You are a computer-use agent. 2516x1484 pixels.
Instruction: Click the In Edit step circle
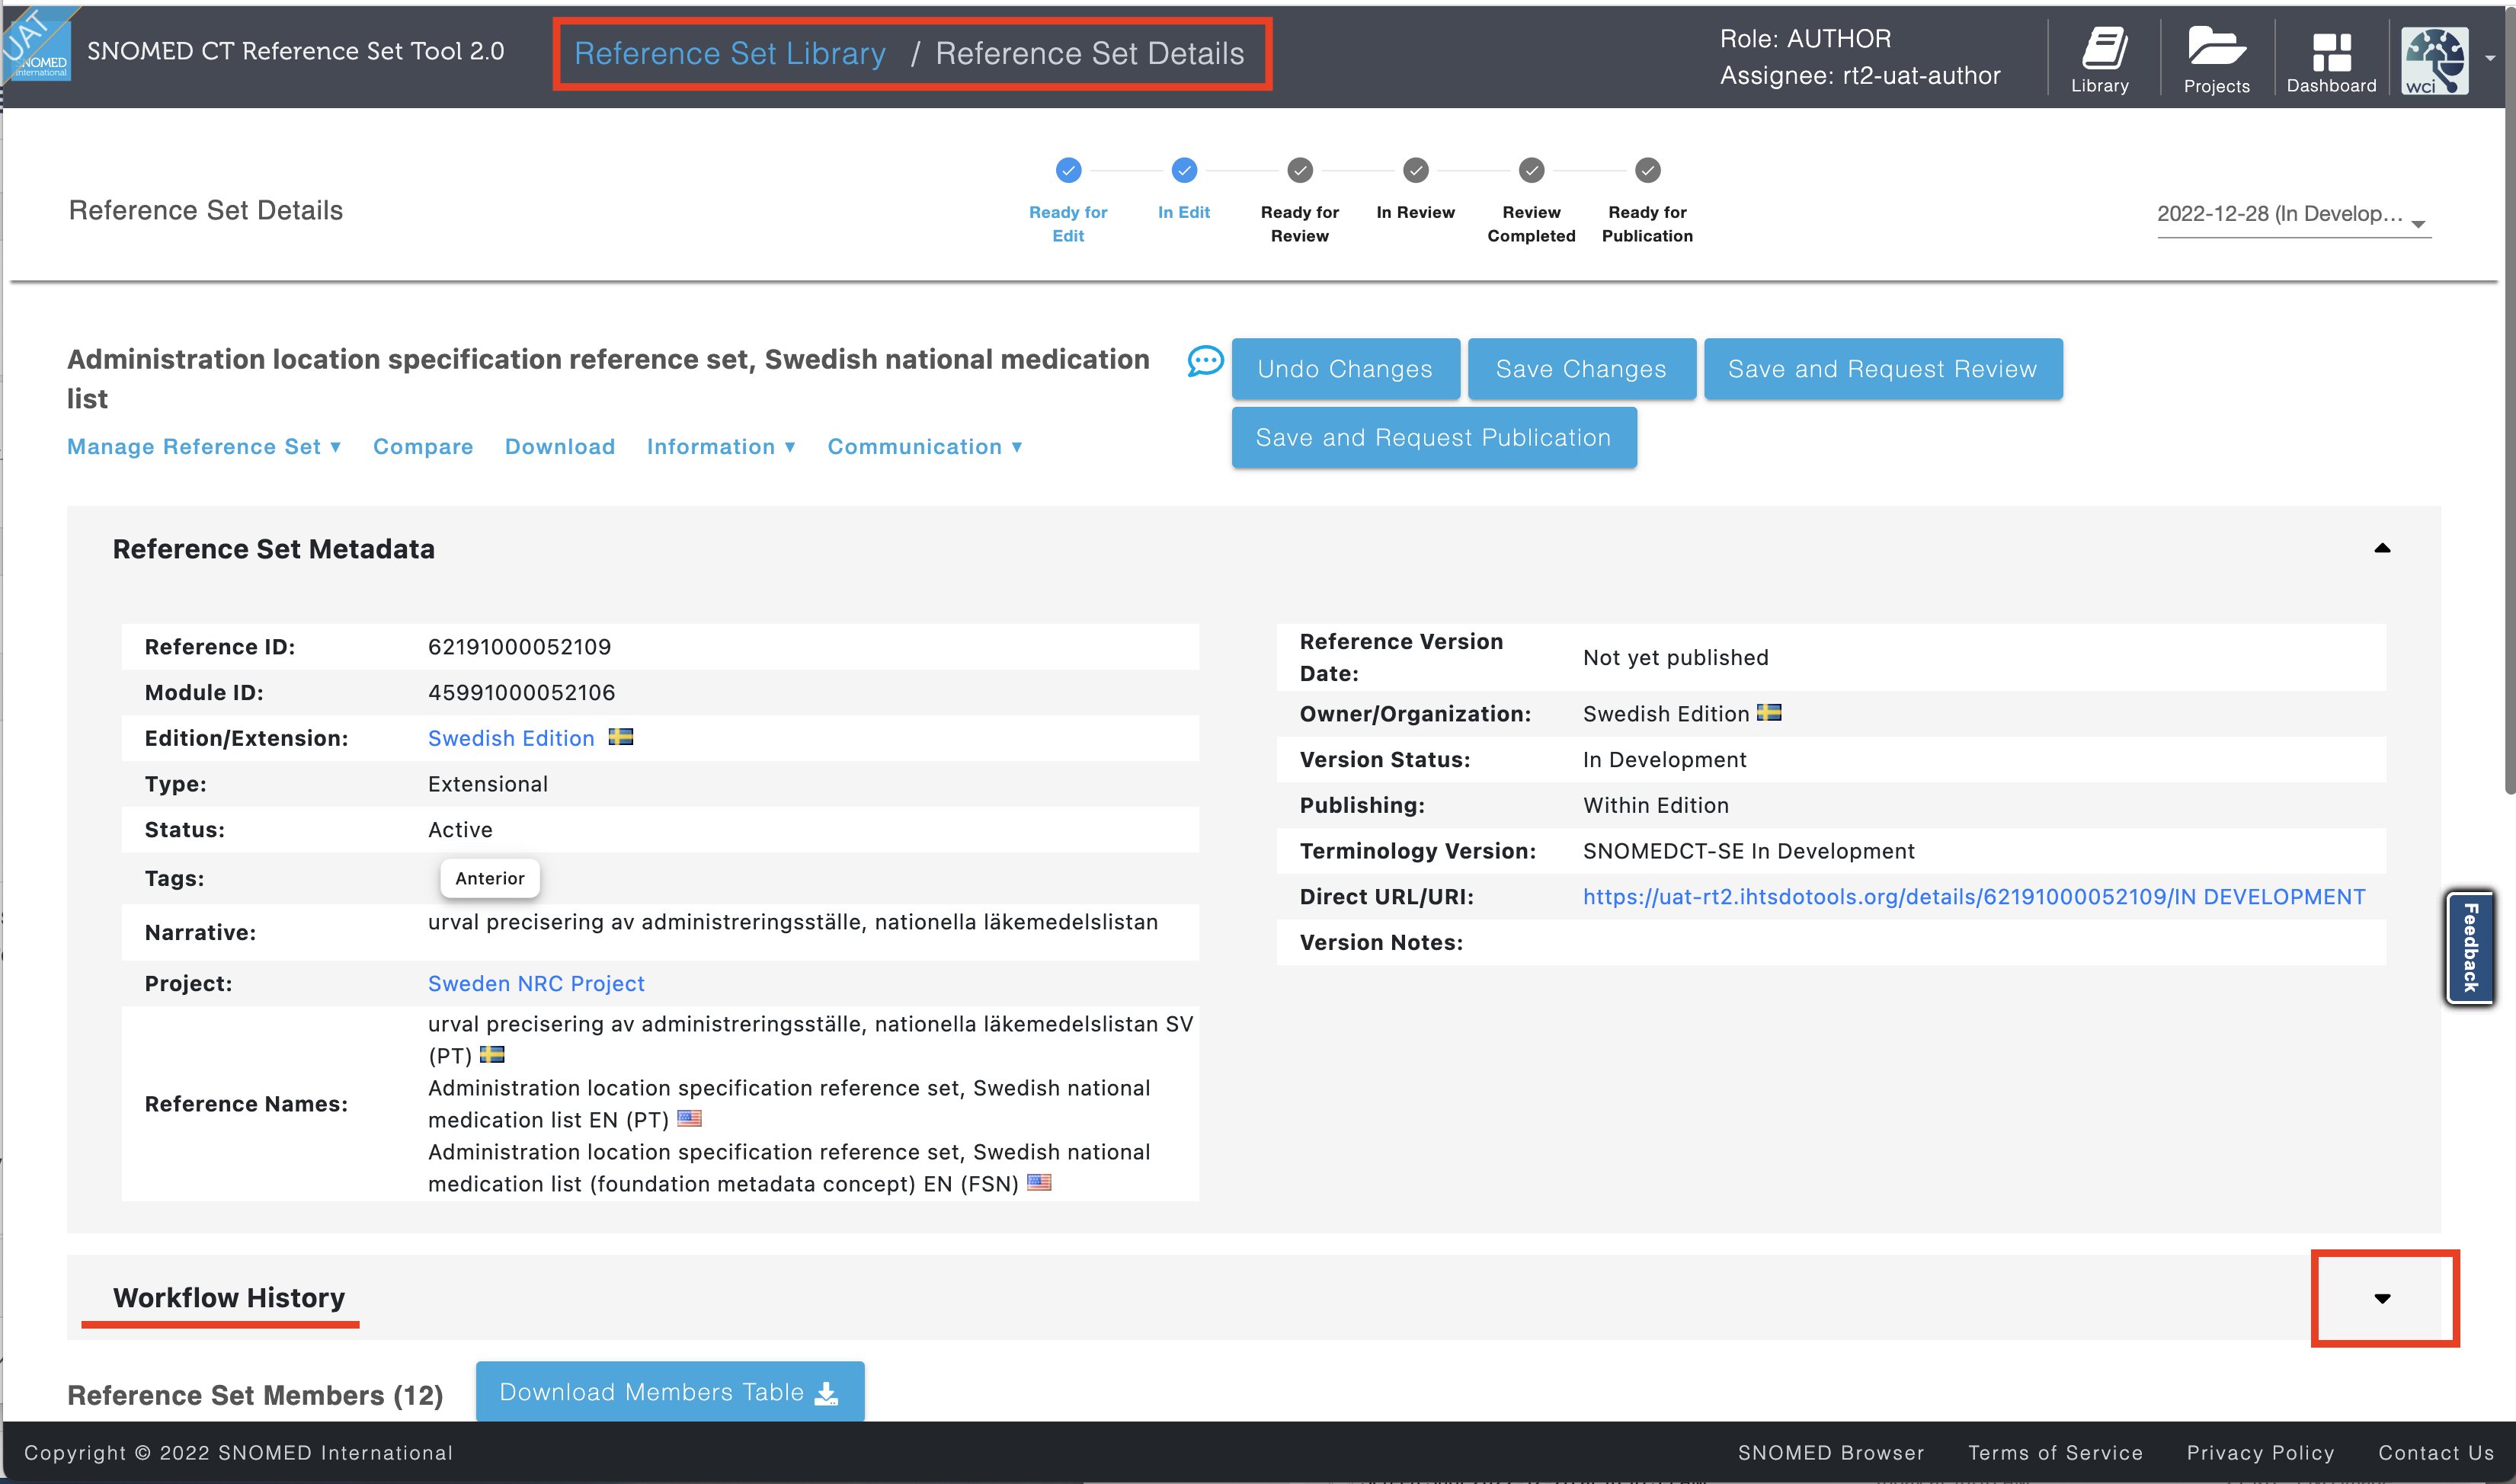pos(1184,170)
